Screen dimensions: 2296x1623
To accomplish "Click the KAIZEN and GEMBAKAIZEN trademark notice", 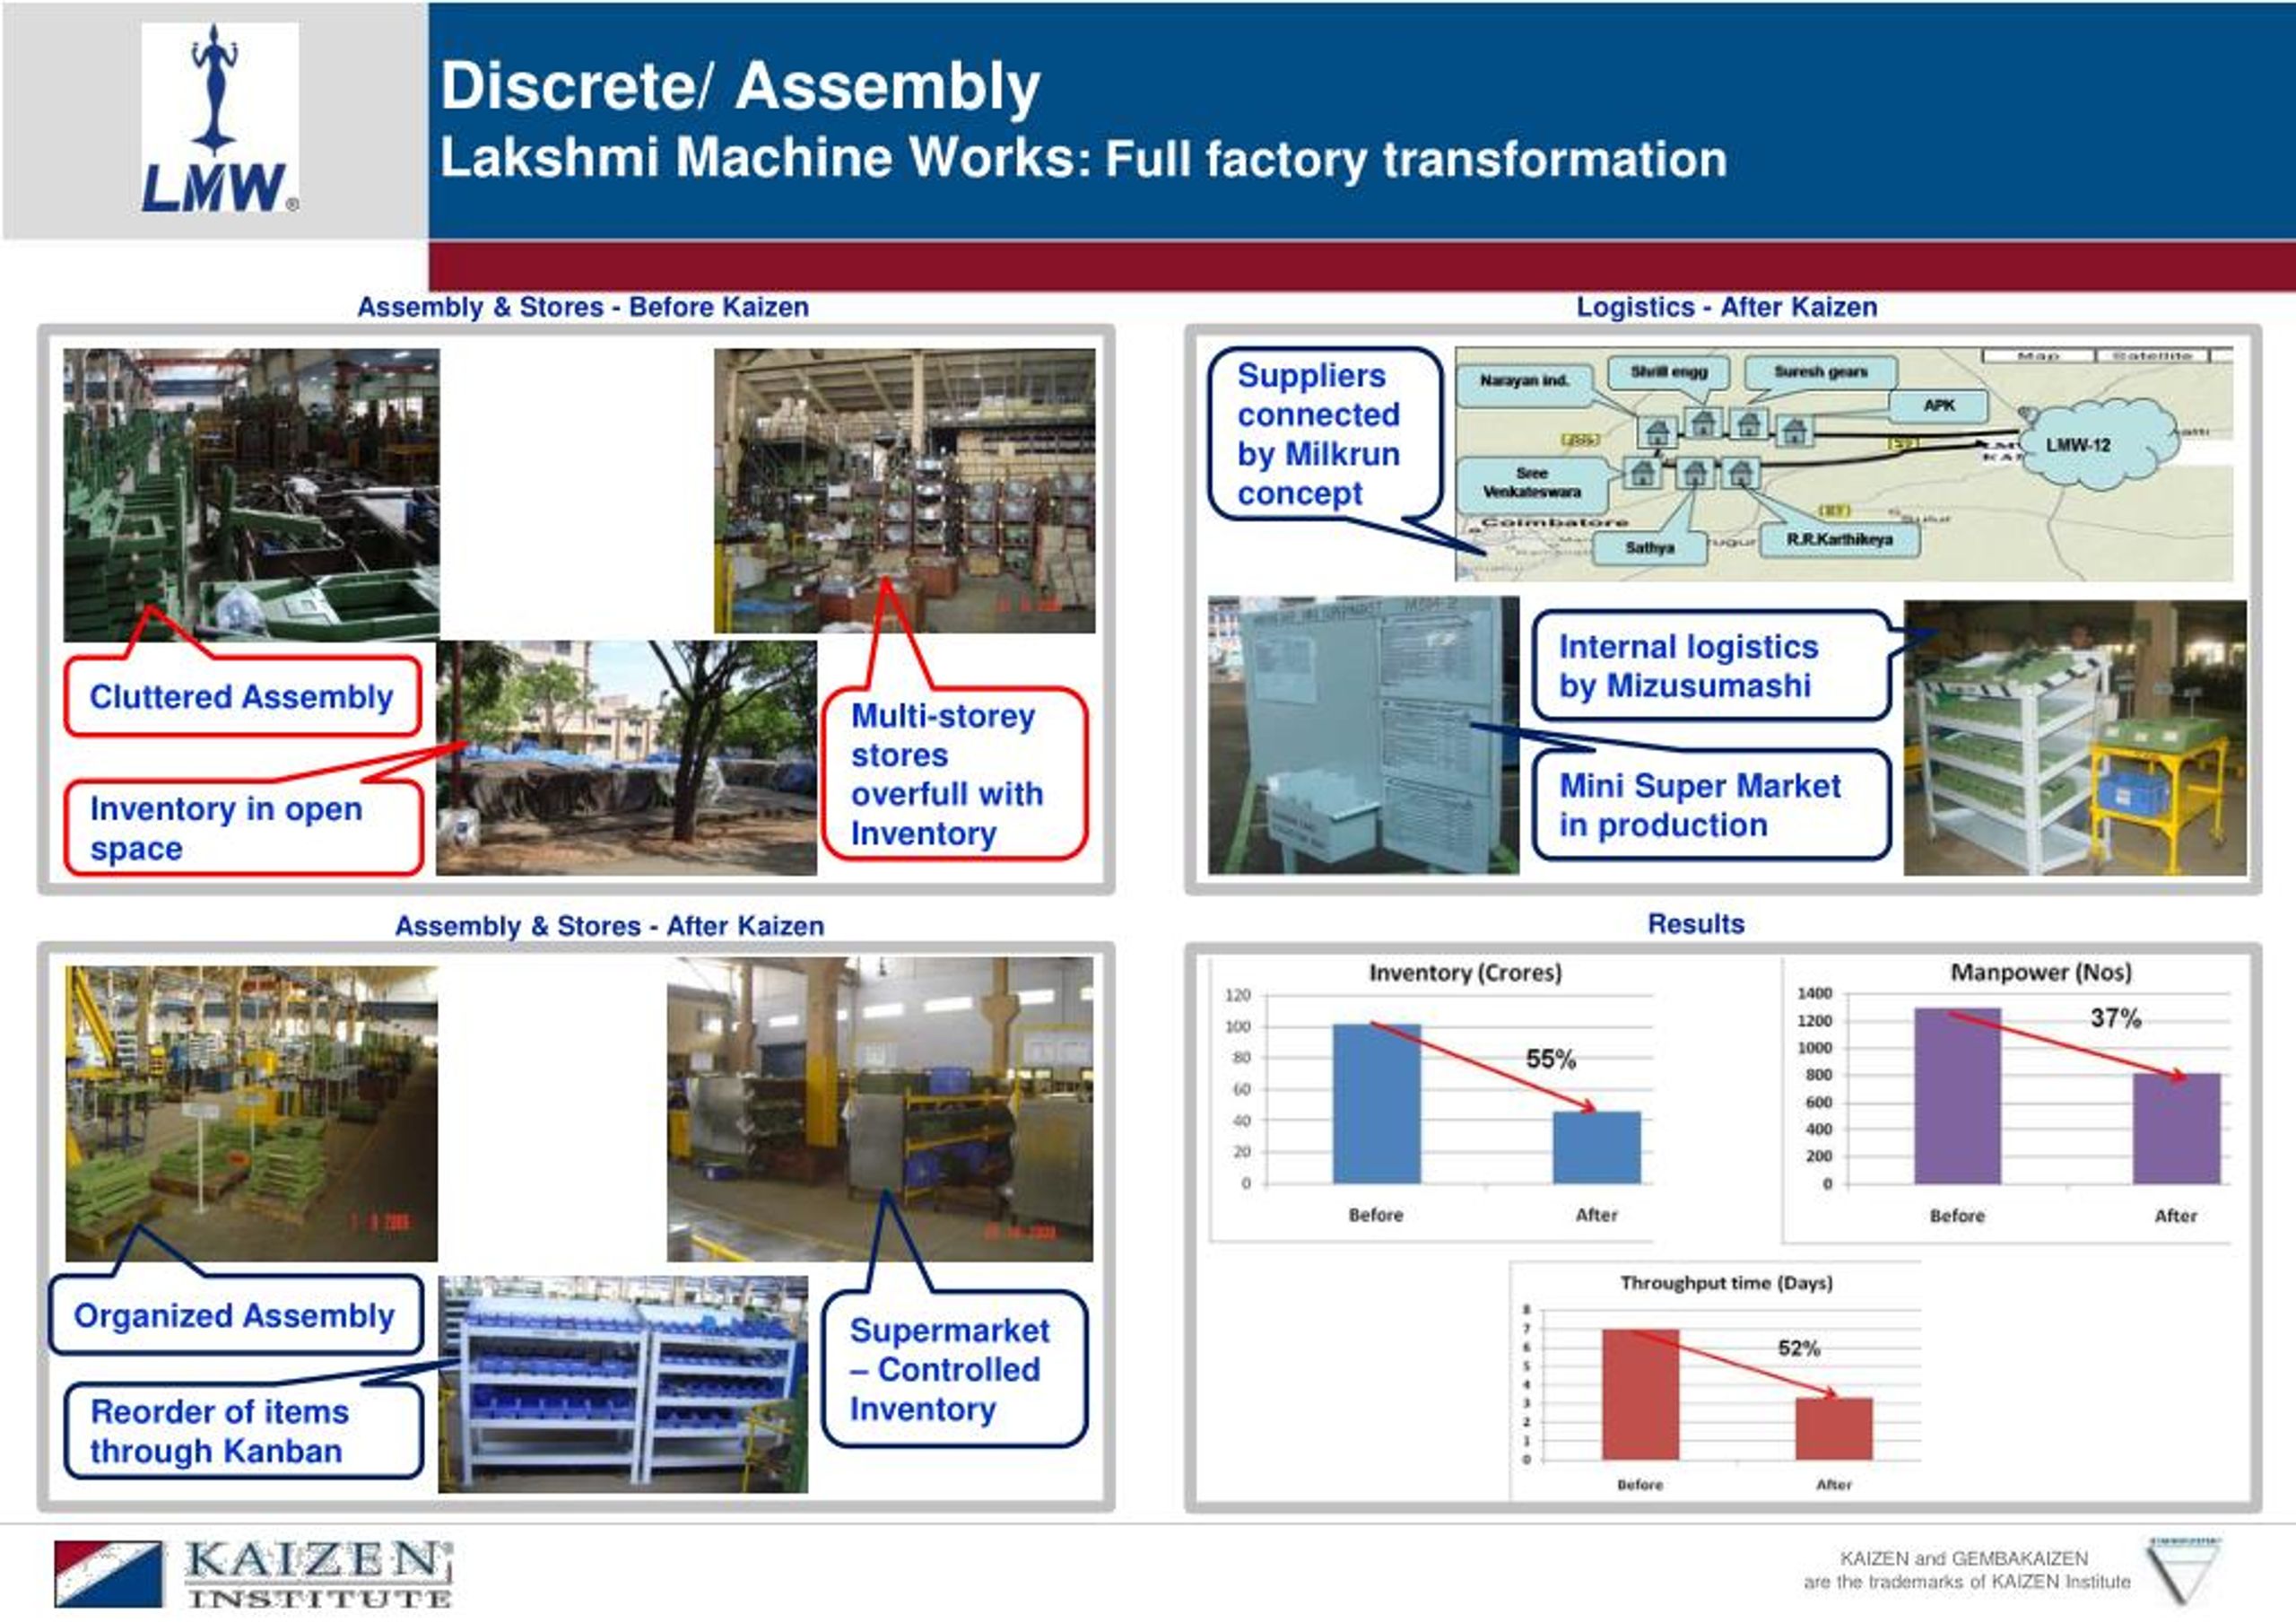I will pos(1967,1570).
